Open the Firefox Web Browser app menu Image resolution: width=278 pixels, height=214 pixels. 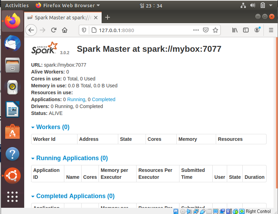[68, 6]
